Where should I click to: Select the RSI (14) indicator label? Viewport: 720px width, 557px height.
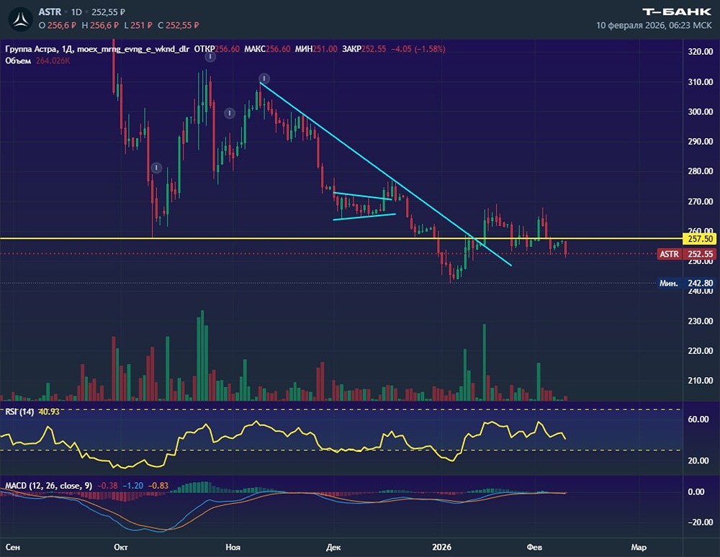[x=19, y=412]
